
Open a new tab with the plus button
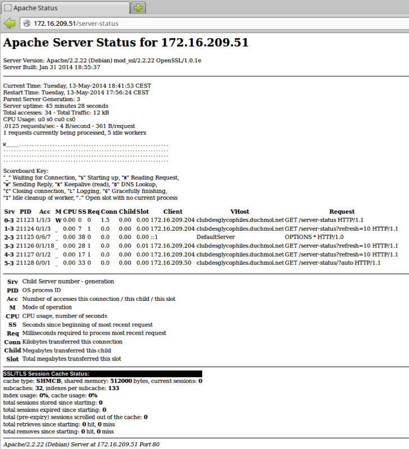tap(138, 8)
